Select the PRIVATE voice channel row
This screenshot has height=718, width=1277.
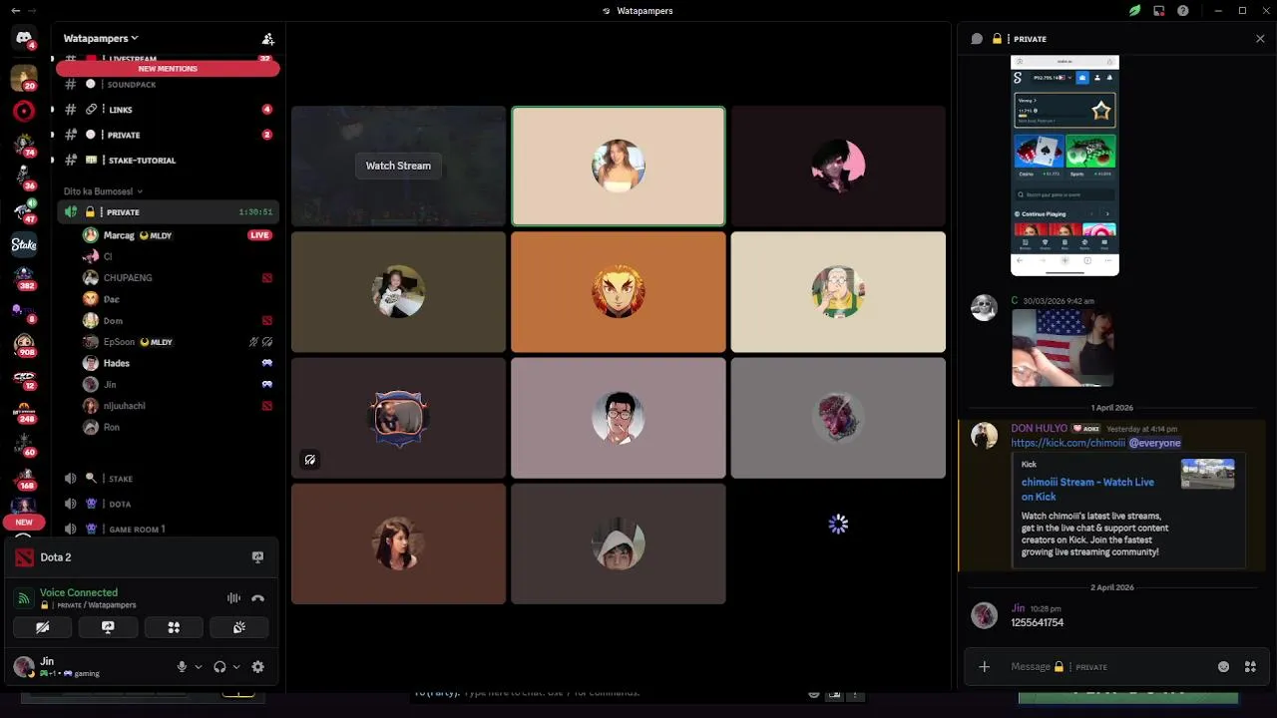point(168,211)
